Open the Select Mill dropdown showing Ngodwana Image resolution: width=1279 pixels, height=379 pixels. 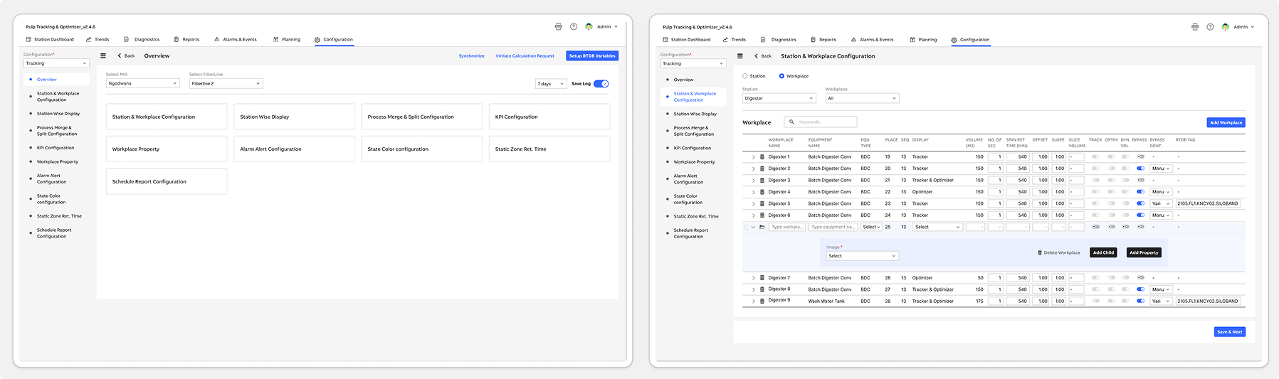(142, 84)
